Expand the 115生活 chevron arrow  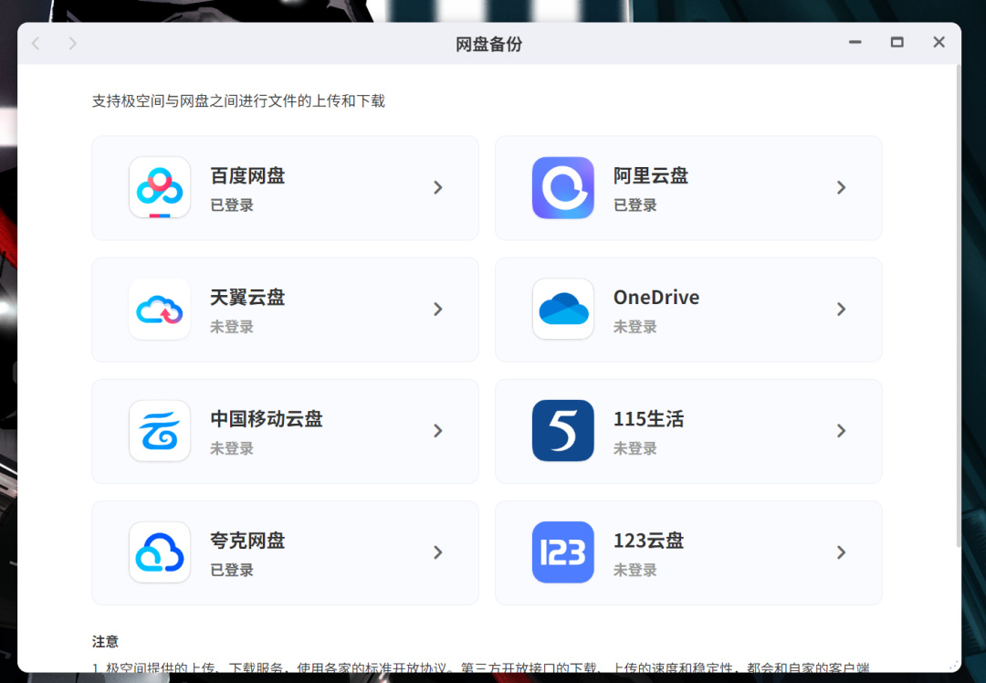[841, 431]
